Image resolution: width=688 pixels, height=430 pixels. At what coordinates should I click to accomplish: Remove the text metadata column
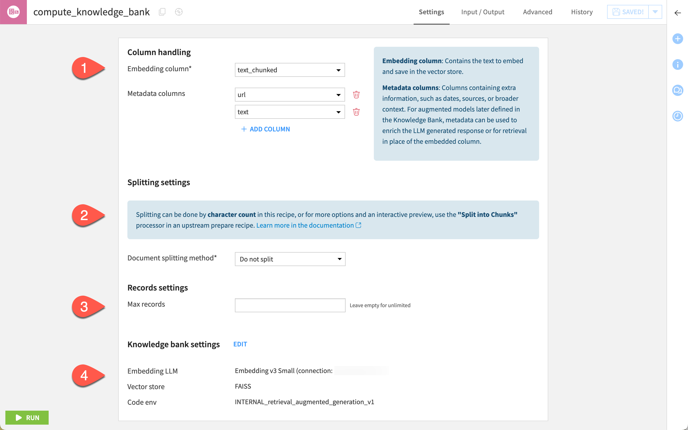tap(356, 112)
